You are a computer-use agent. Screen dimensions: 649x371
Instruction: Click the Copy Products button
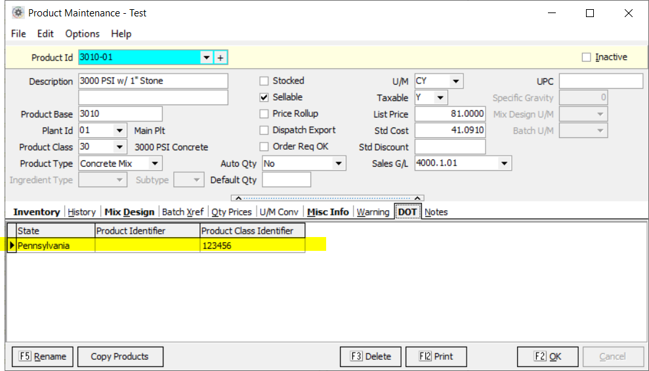tap(119, 357)
